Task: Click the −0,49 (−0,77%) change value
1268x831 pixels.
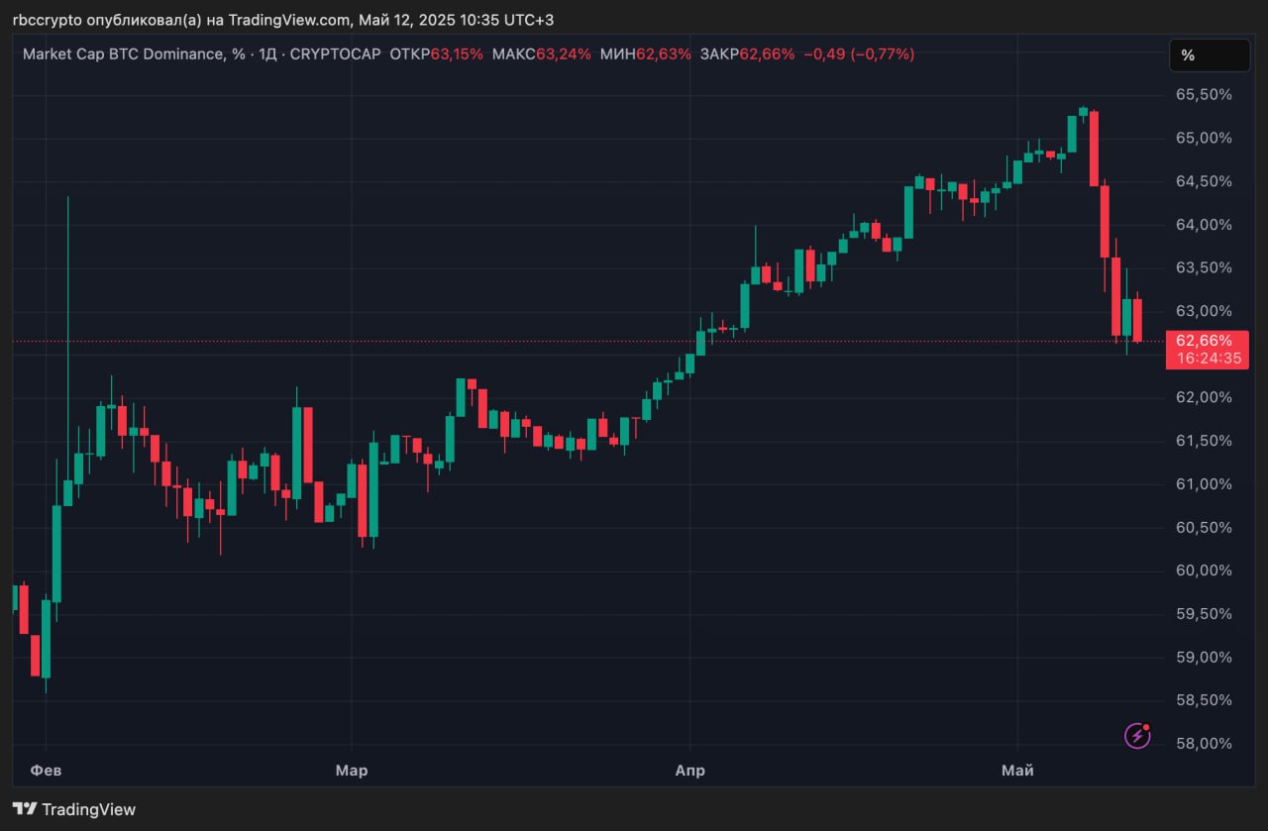Action: coord(858,54)
